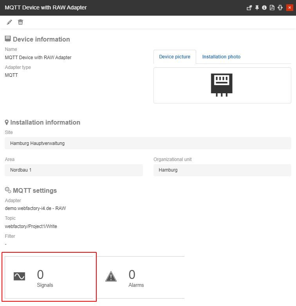Click the name value under Device information
This screenshot has height=306, width=296.
click(x=38, y=58)
